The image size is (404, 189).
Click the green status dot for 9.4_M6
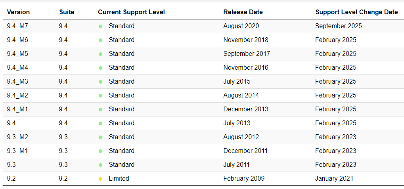click(x=100, y=40)
